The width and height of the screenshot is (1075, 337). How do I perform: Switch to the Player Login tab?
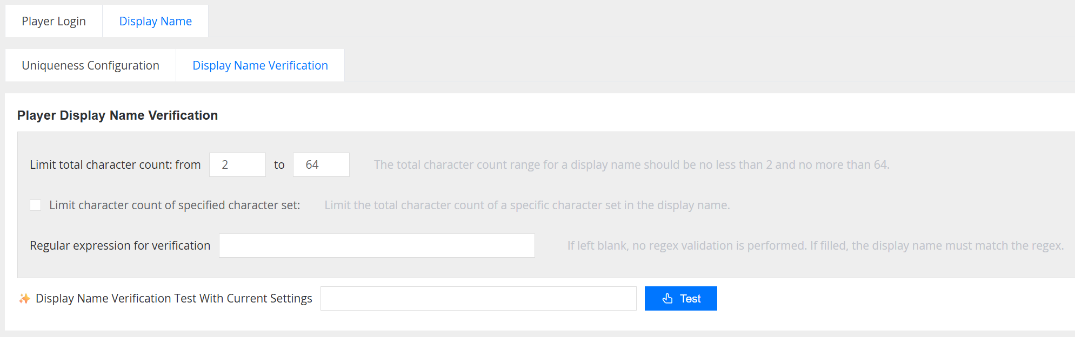pos(54,22)
